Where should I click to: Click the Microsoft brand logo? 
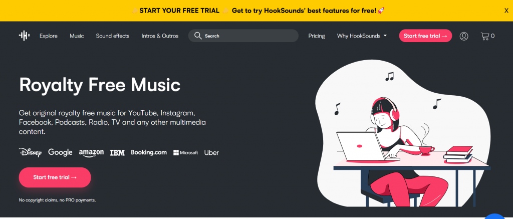tap(186, 152)
